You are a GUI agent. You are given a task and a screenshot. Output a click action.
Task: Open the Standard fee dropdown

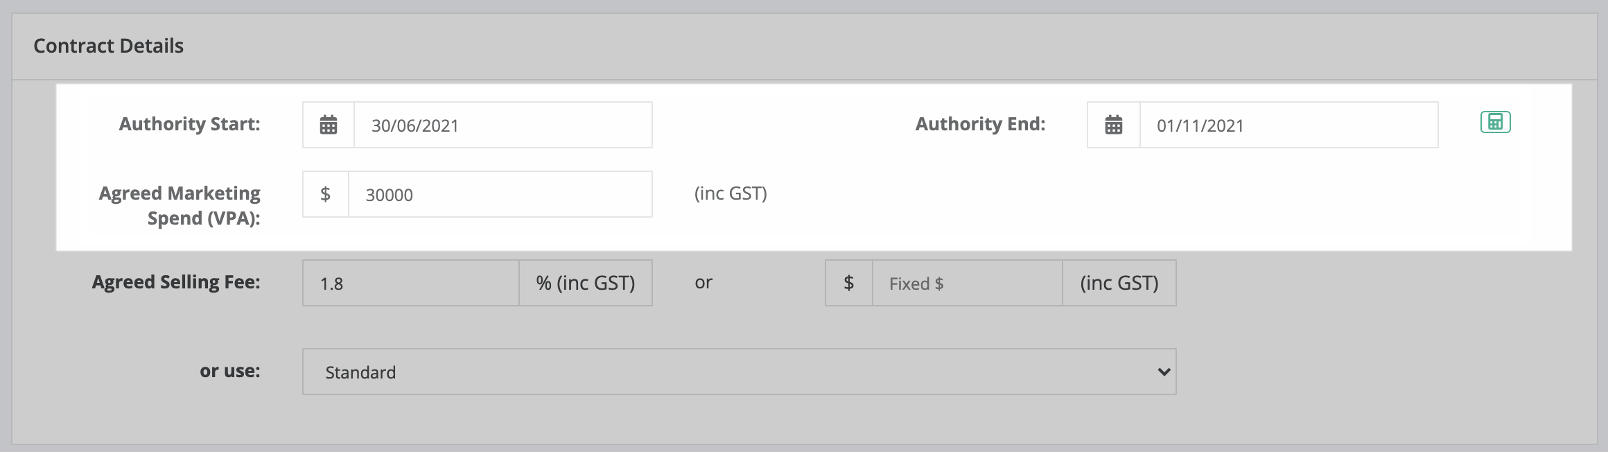click(x=740, y=372)
